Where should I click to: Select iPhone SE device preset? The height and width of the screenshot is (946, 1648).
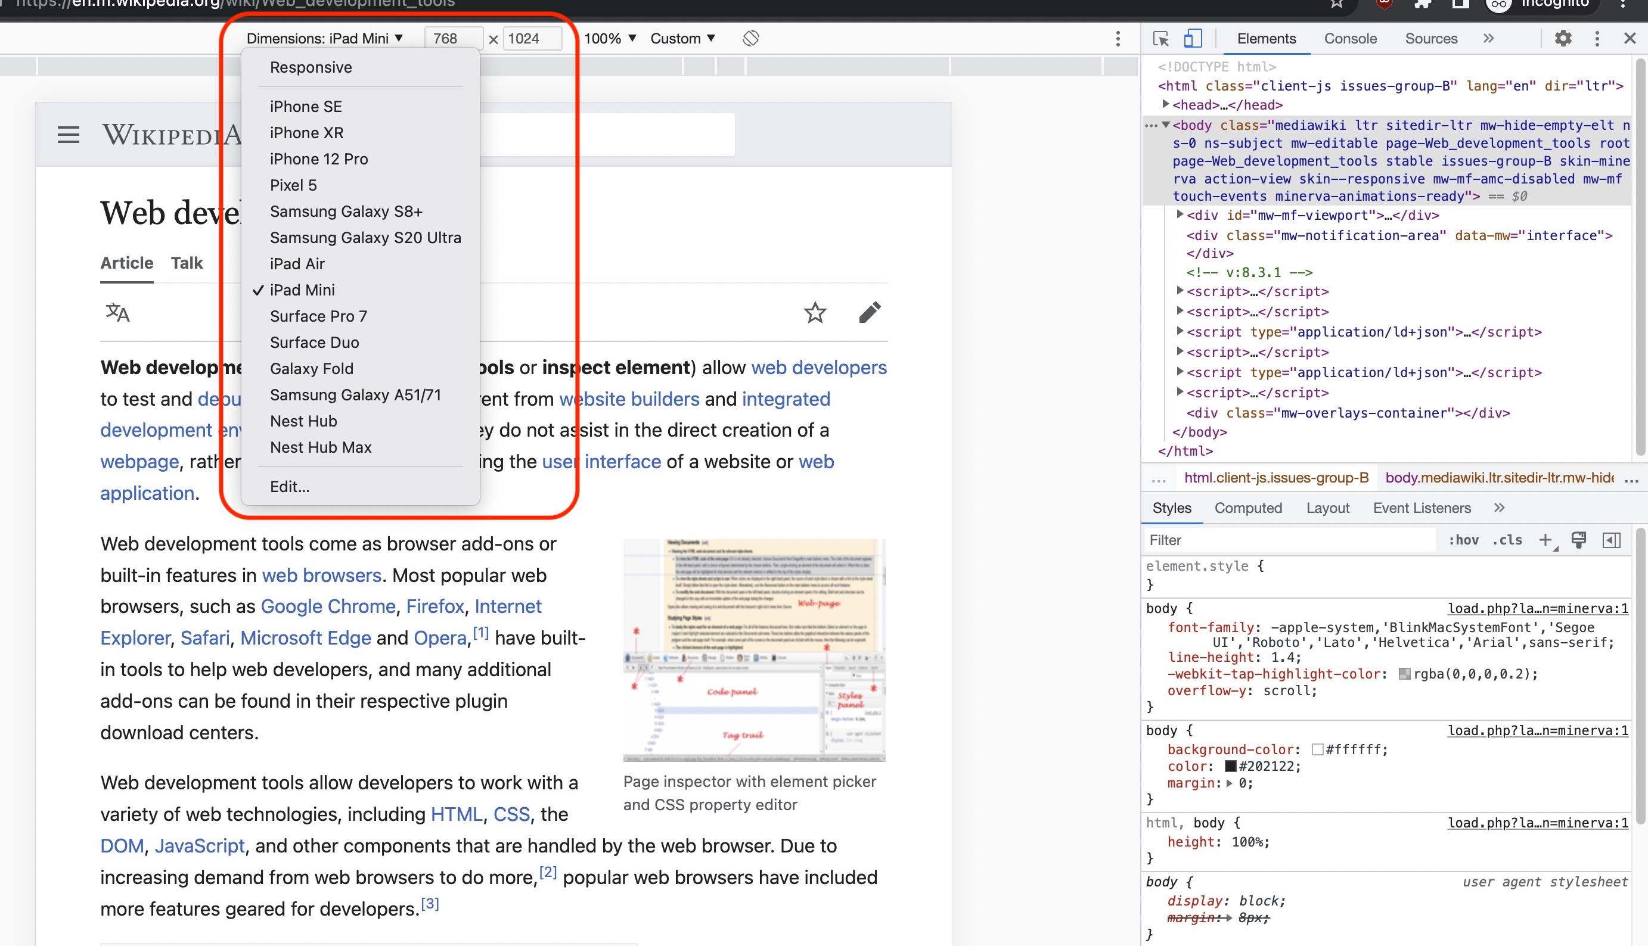(306, 105)
